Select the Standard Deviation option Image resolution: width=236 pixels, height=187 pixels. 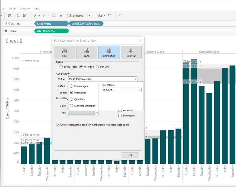coord(71,106)
